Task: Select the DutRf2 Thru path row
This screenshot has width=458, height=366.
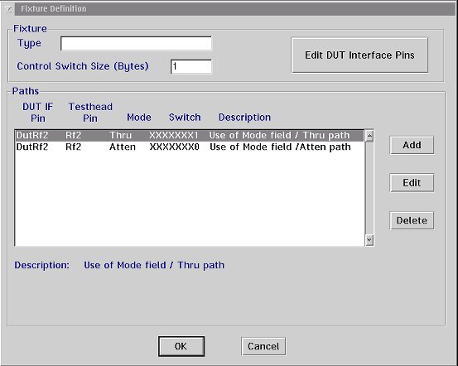Action: click(x=190, y=136)
